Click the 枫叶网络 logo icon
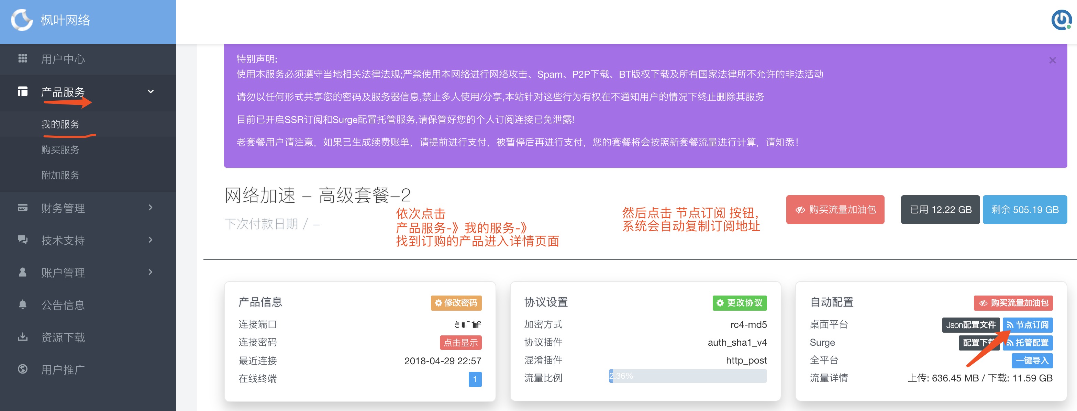Image resolution: width=1077 pixels, height=411 pixels. click(x=22, y=20)
